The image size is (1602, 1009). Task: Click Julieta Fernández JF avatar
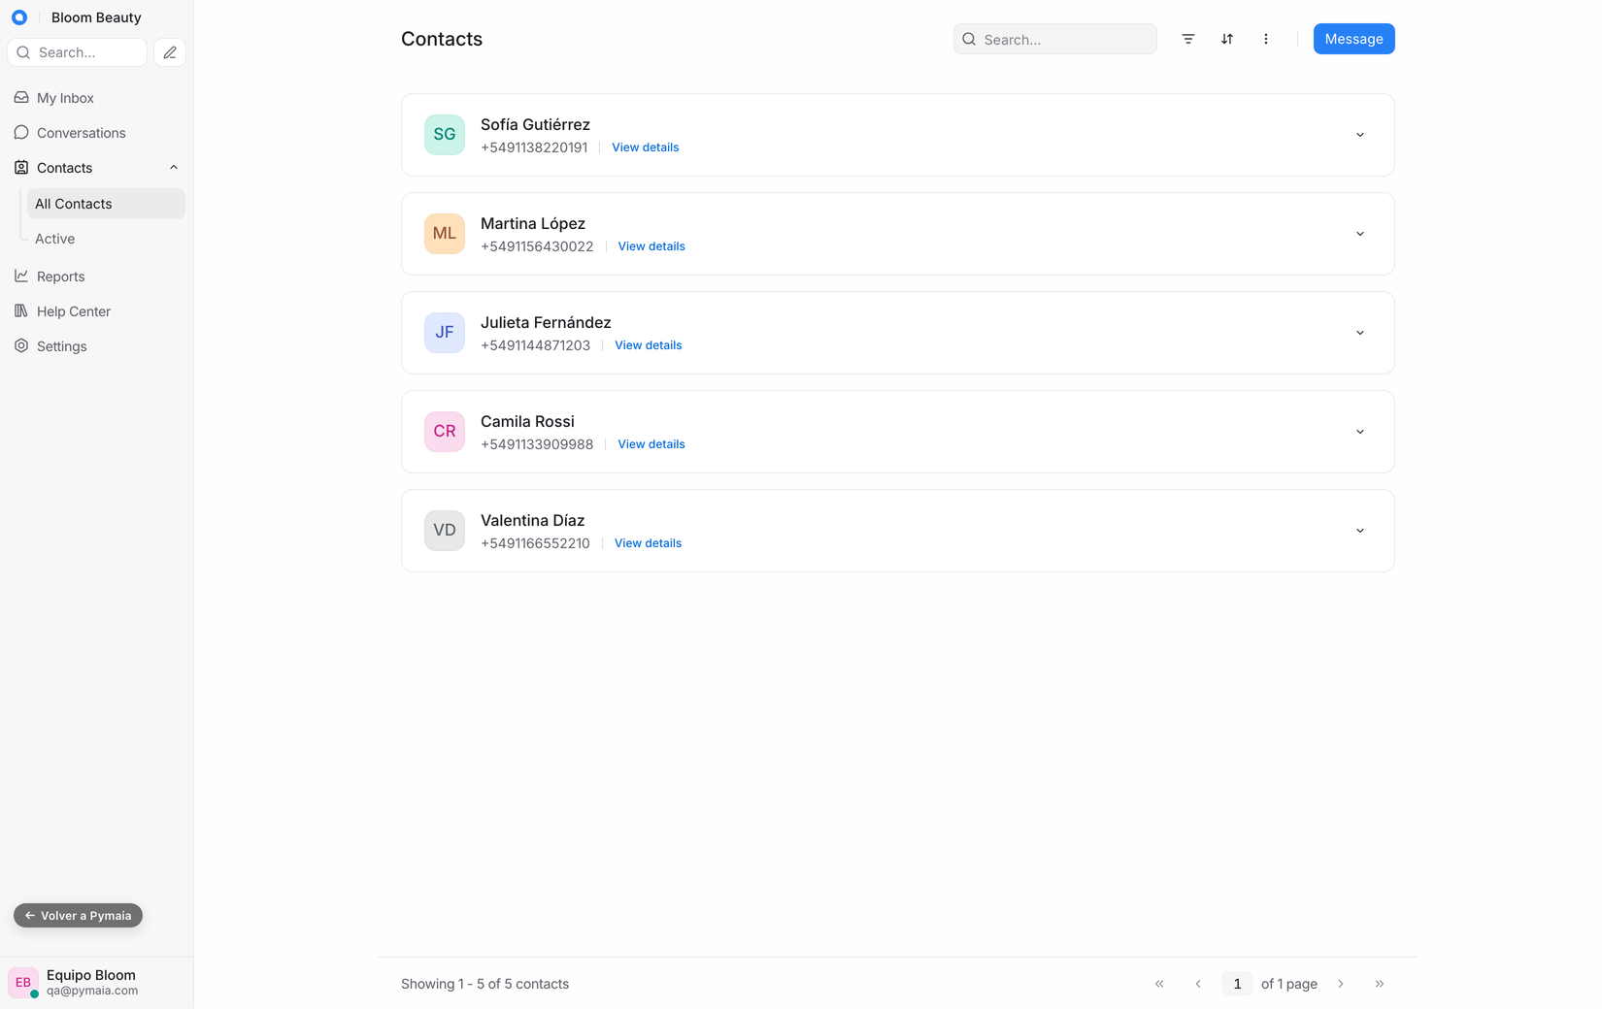click(445, 333)
